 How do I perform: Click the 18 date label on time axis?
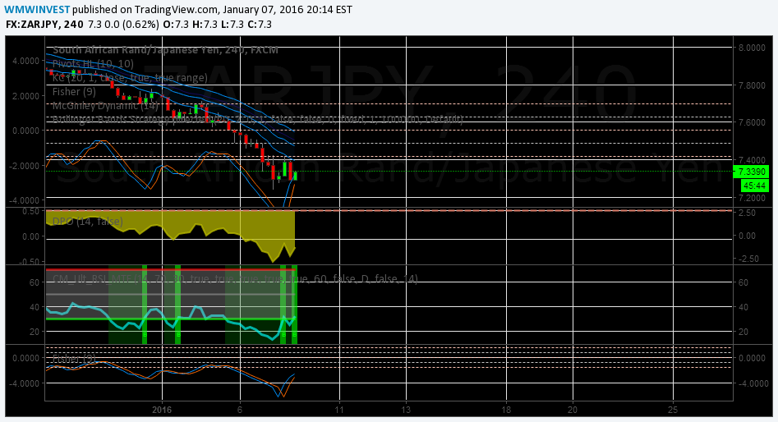tap(506, 410)
